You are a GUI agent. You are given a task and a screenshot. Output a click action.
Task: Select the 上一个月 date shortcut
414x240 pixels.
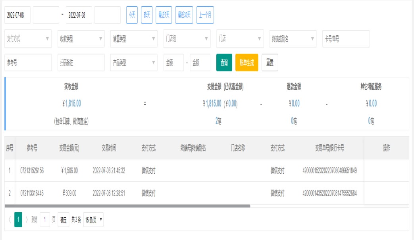click(205, 15)
